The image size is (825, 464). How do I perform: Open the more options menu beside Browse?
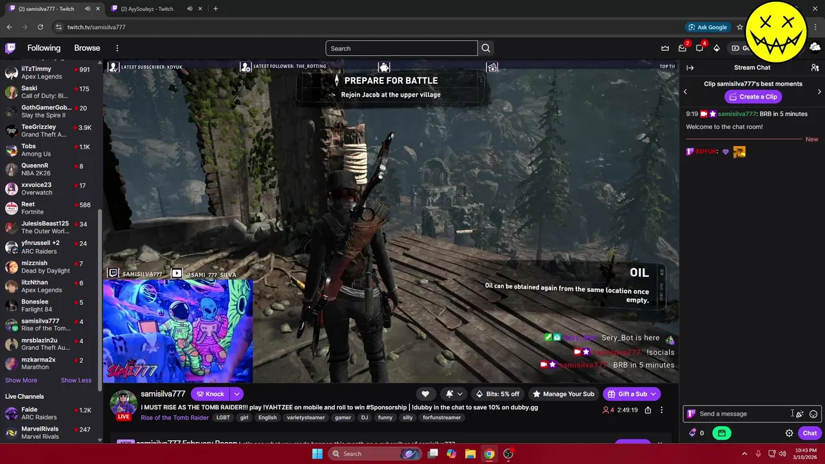[x=117, y=48]
